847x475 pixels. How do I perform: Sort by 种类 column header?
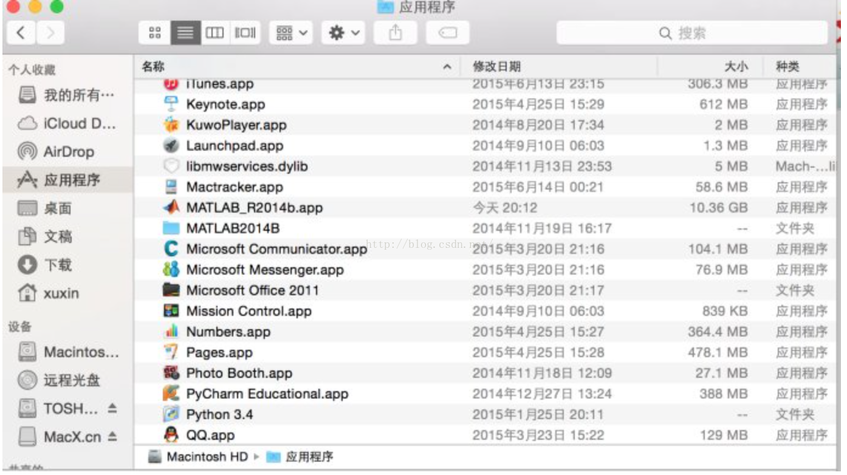pyautogui.click(x=787, y=66)
